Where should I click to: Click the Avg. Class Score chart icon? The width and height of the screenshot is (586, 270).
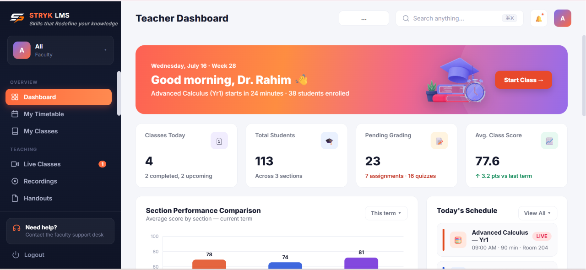pos(549,141)
